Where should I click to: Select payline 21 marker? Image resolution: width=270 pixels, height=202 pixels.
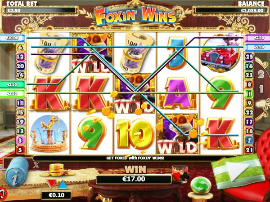(249, 150)
